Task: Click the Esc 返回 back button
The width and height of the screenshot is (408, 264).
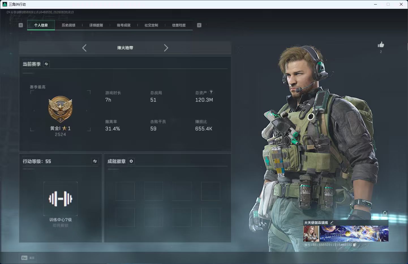Action: [28, 258]
